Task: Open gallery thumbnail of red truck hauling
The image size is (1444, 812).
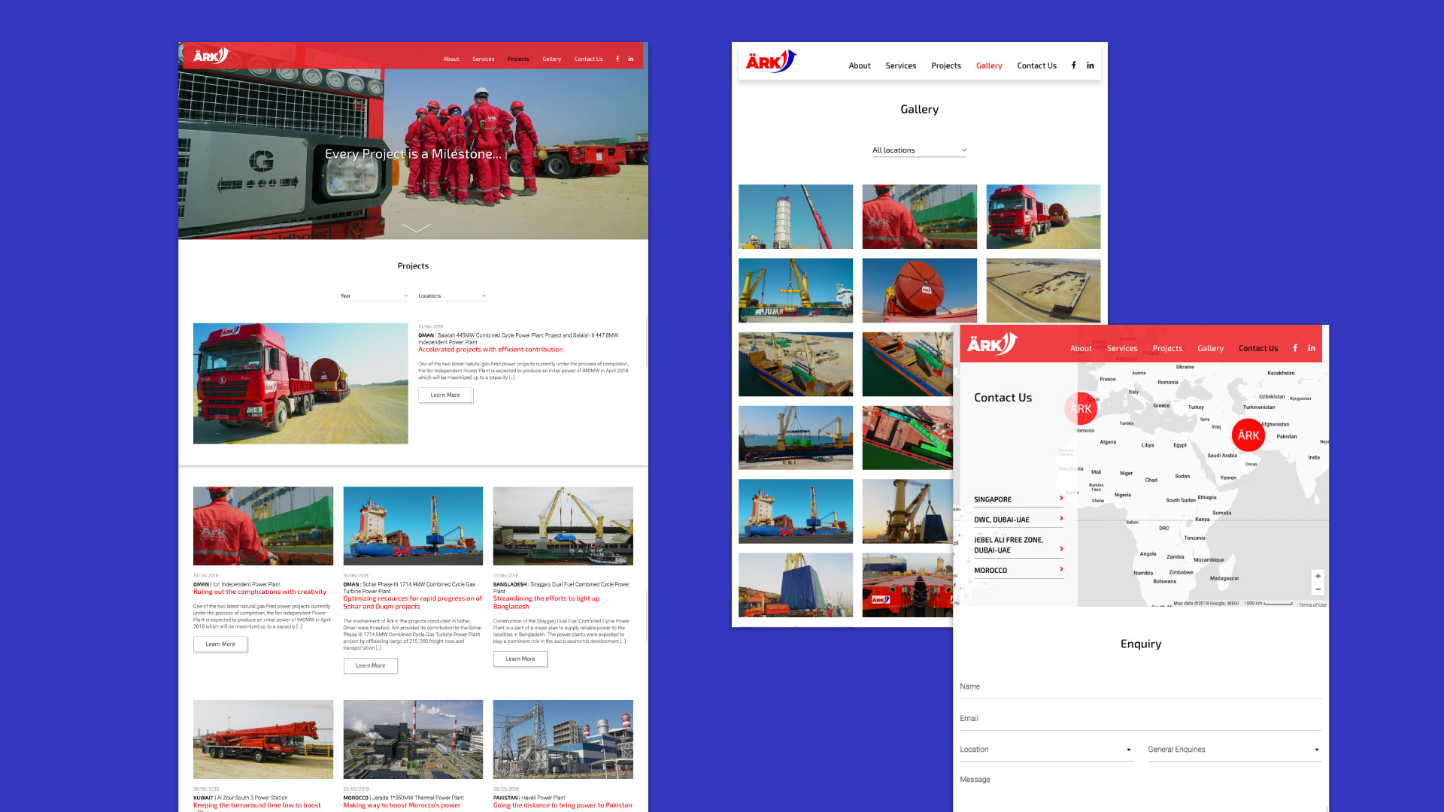Action: 1043,217
